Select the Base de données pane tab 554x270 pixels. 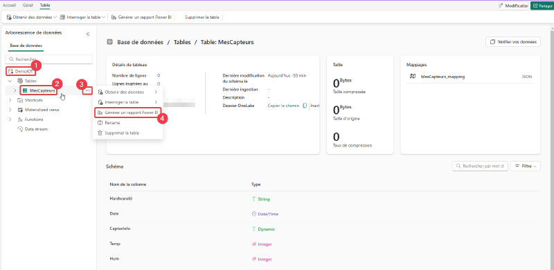pos(26,46)
